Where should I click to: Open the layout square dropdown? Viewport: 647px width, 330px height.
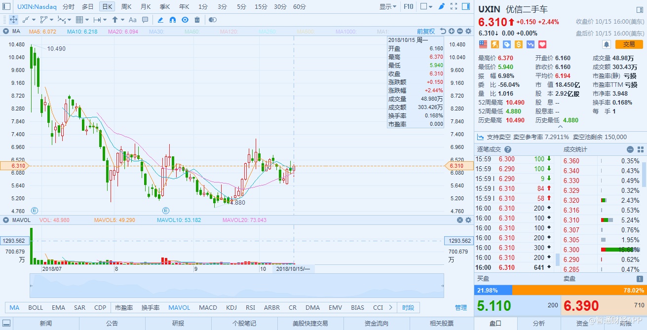426,6
